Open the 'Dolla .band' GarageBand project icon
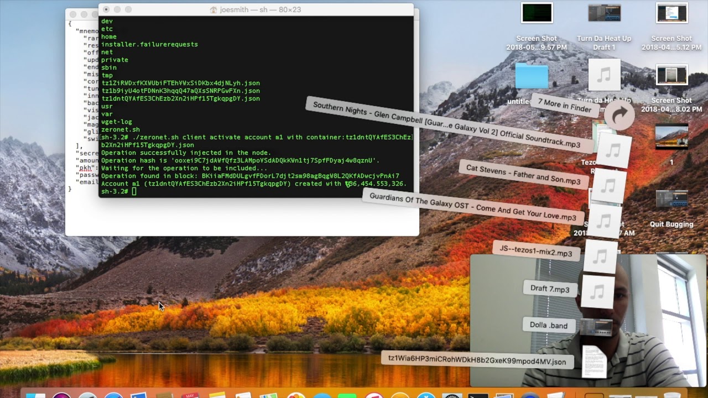The width and height of the screenshot is (708, 398). pyautogui.click(x=596, y=327)
